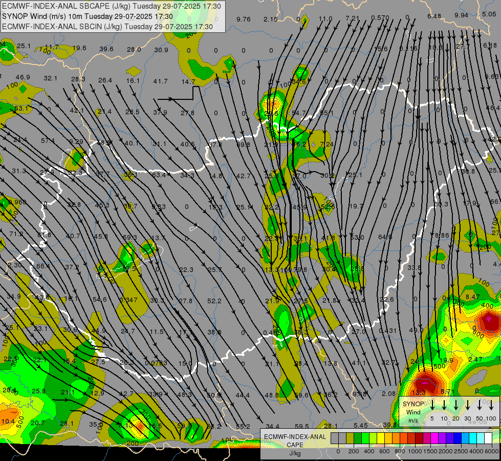
Task: Click the 30 m/s wind arrow in legend
Action: click(467, 405)
